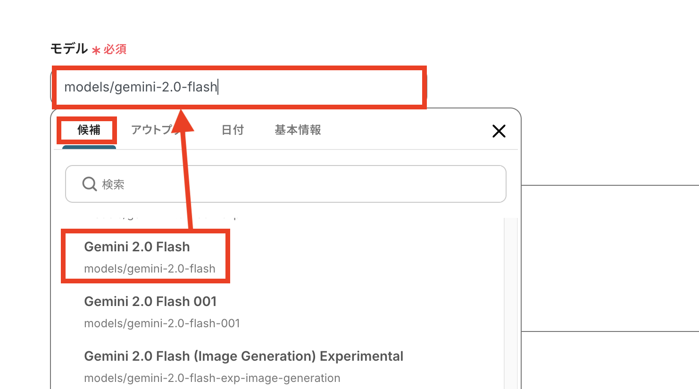The height and width of the screenshot is (389, 699).
Task: Click the cut-off option above Gemini 2.0 Flash
Action: click(x=160, y=218)
